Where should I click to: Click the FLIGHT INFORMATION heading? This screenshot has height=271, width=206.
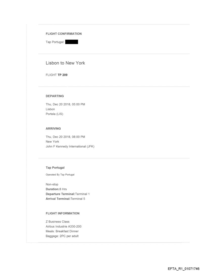coord(63,213)
